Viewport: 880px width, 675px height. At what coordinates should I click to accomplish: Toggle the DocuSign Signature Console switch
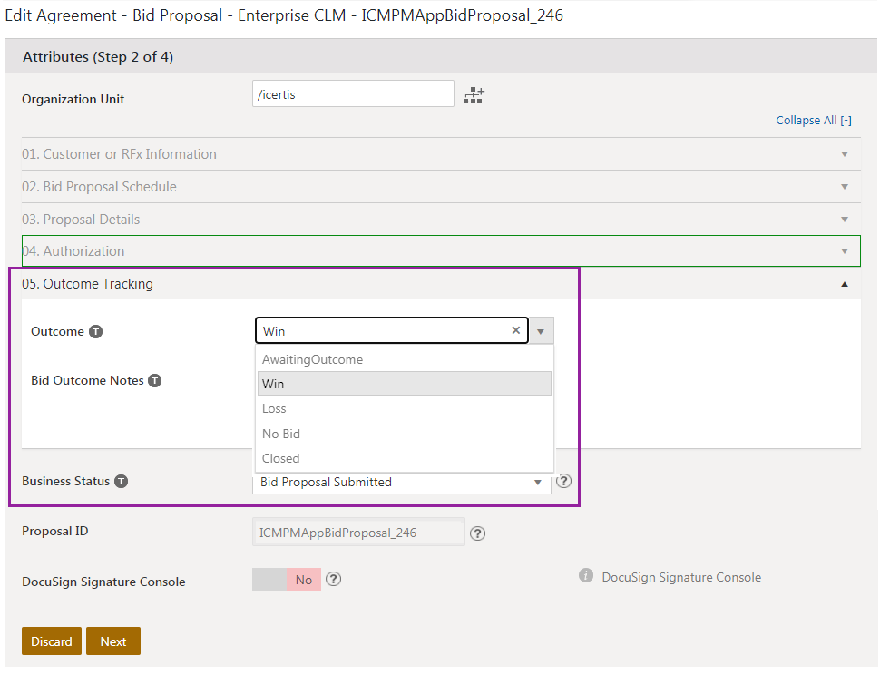[x=287, y=580]
